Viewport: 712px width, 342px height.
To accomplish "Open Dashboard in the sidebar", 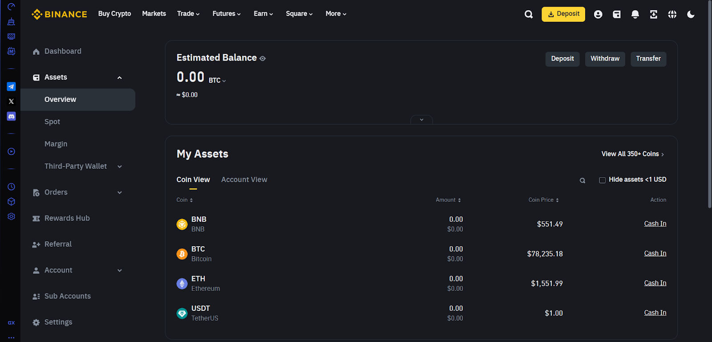I will click(x=63, y=51).
